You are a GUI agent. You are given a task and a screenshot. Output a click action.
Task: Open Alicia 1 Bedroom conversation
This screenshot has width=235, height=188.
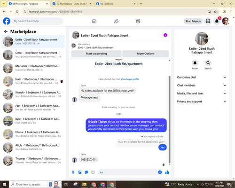[33, 147]
